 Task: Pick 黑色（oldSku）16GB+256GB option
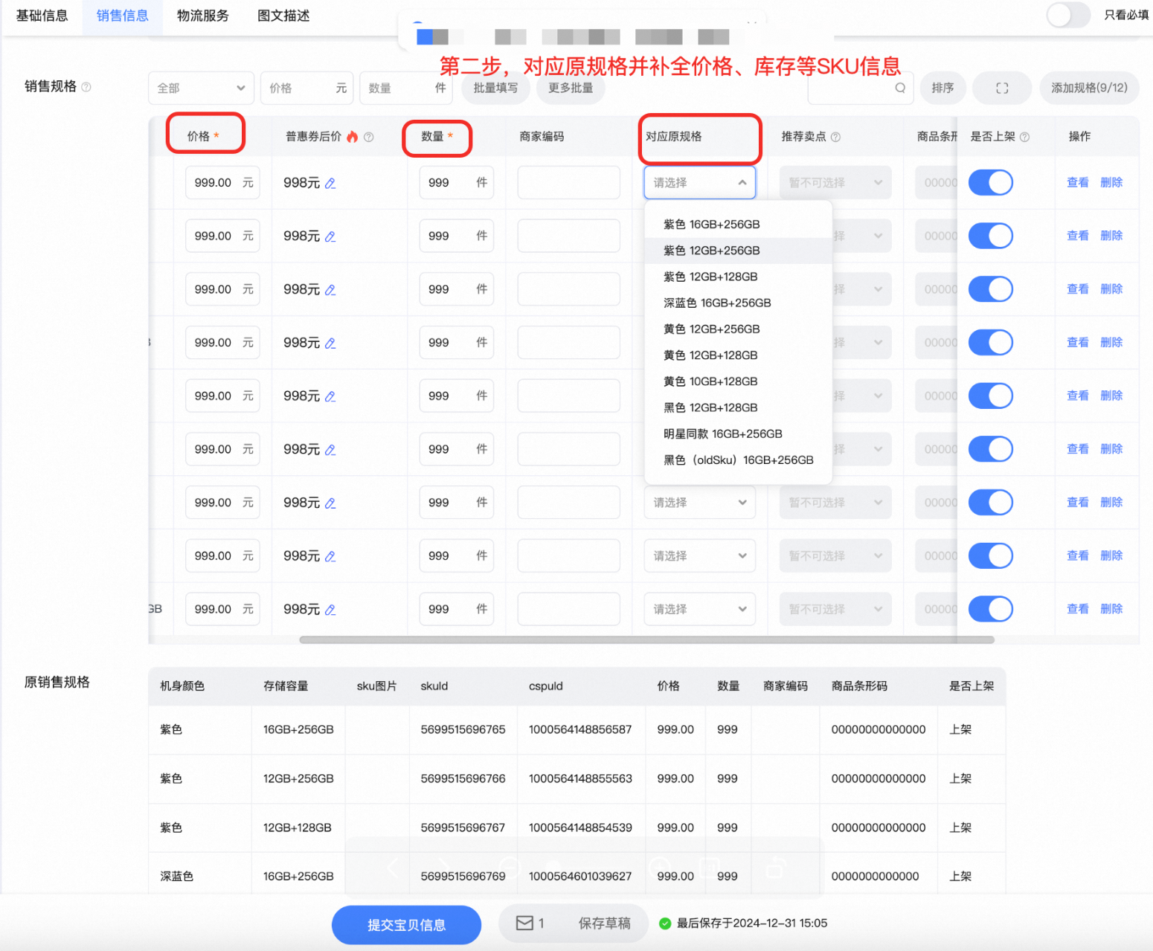tap(738, 460)
